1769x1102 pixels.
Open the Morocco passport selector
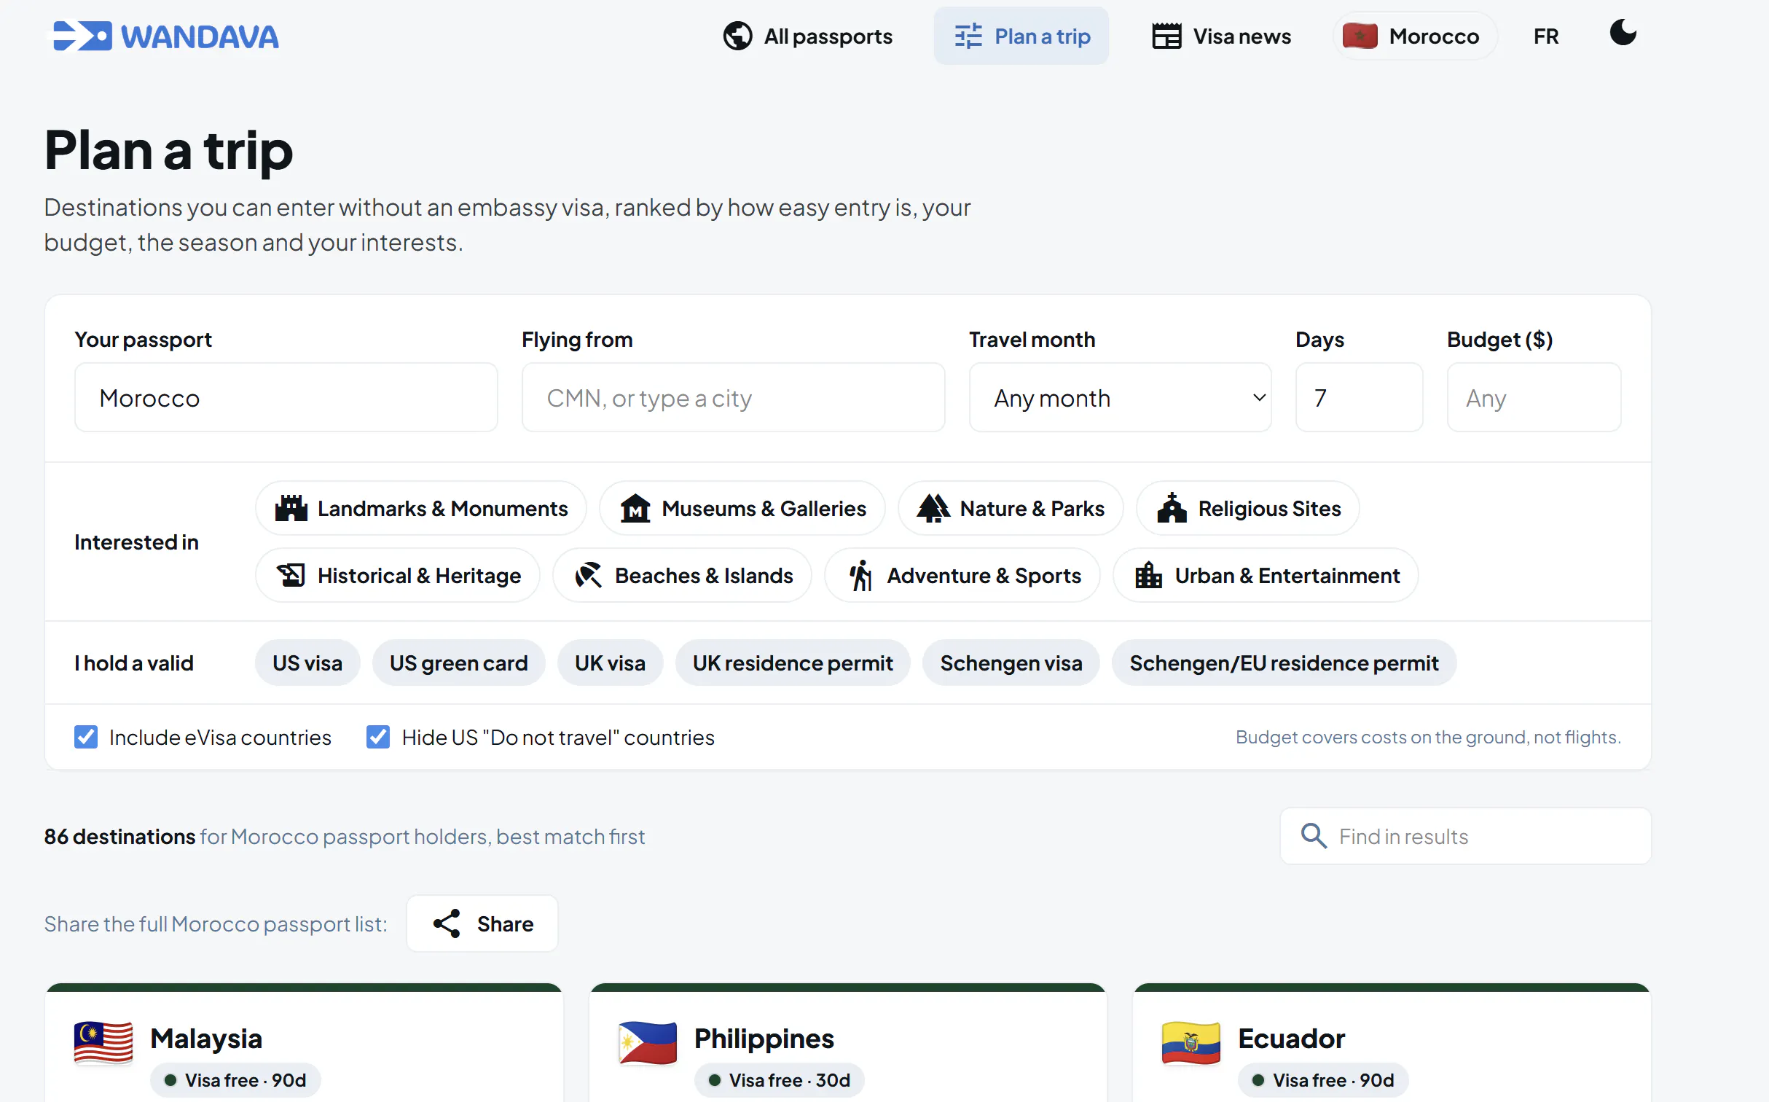coord(1415,36)
